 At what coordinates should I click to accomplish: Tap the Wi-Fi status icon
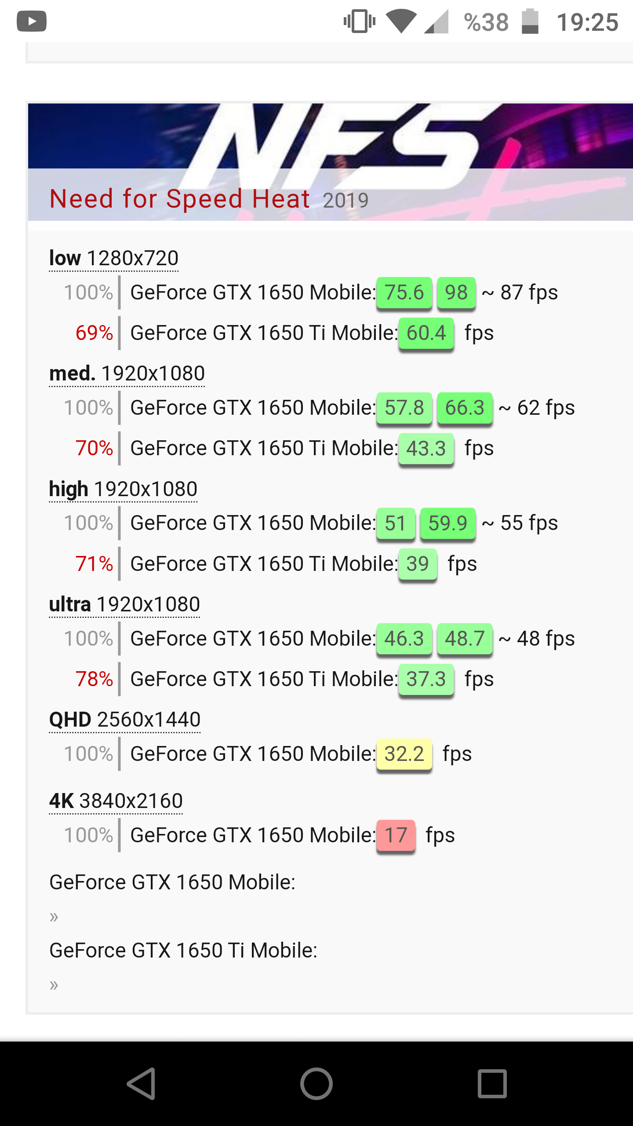point(401,21)
